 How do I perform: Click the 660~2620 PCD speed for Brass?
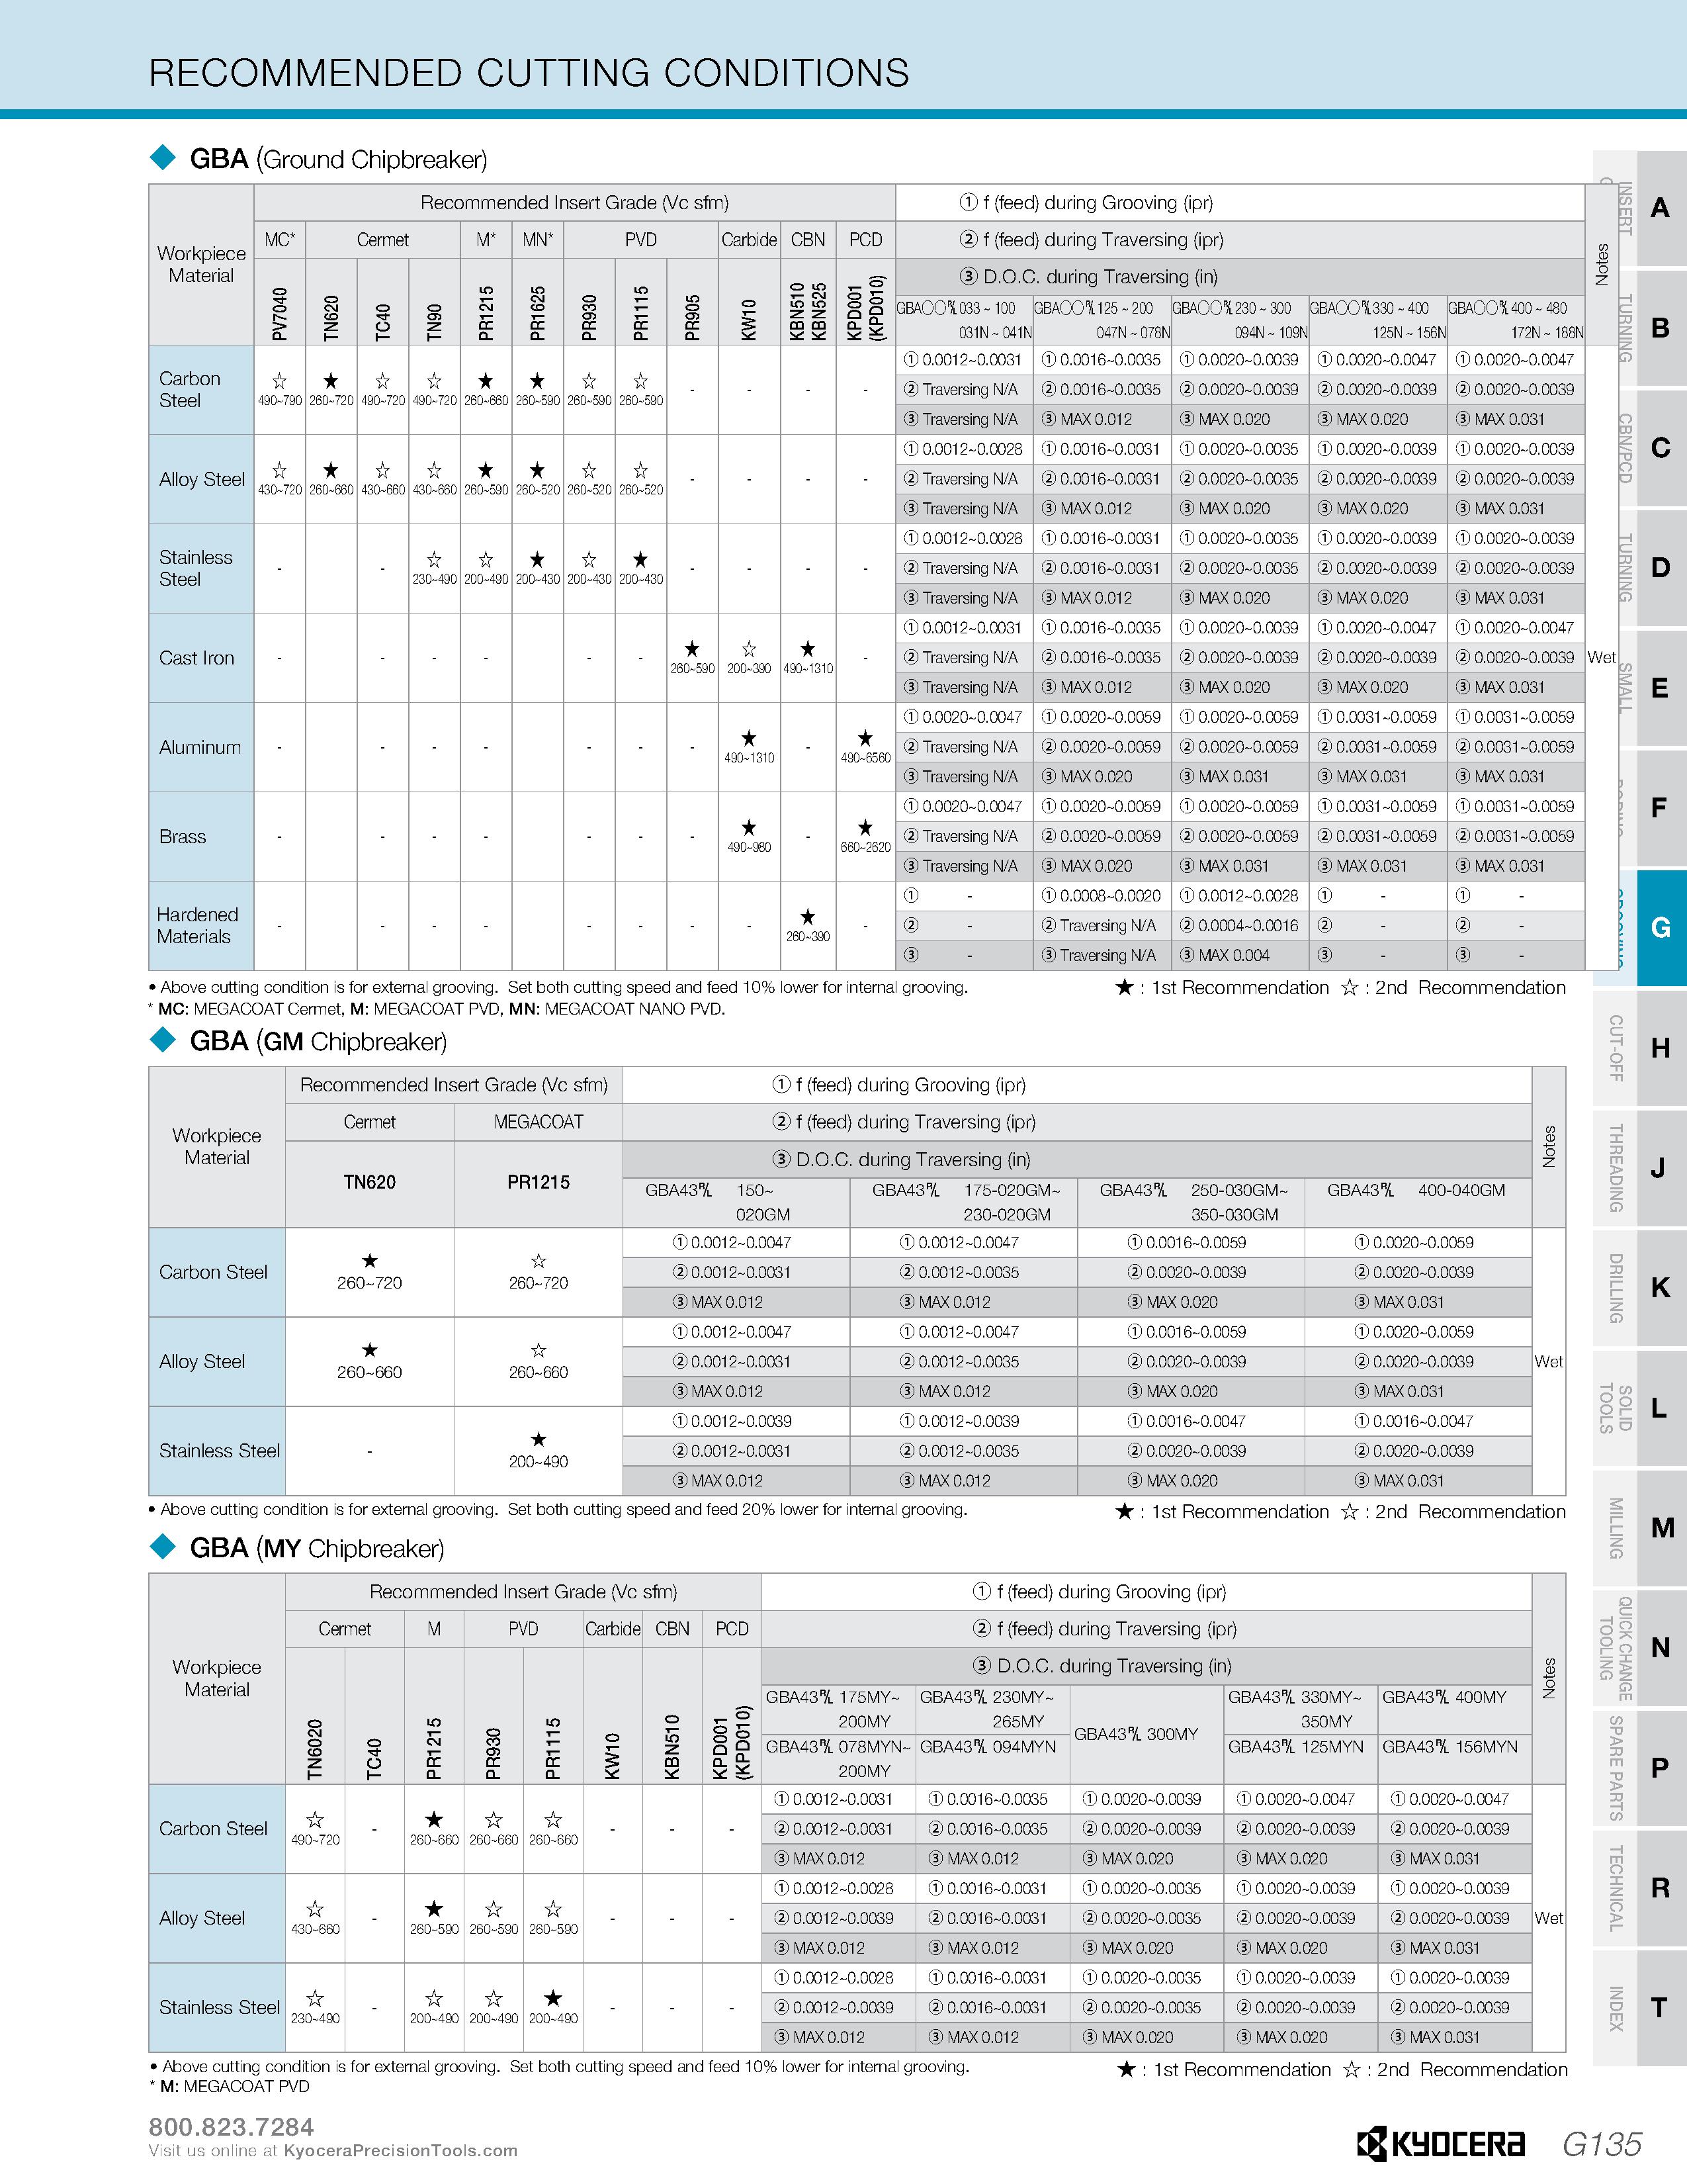pyautogui.click(x=865, y=847)
